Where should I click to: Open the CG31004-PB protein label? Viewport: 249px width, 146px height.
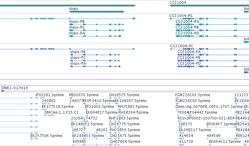tap(189, 58)
